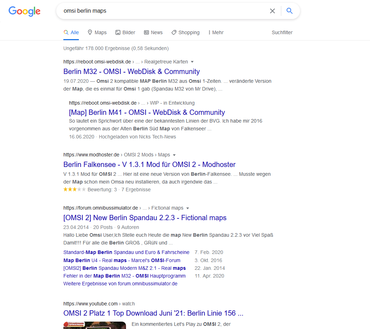Open the YouTube video thumbnail

(x=95, y=325)
